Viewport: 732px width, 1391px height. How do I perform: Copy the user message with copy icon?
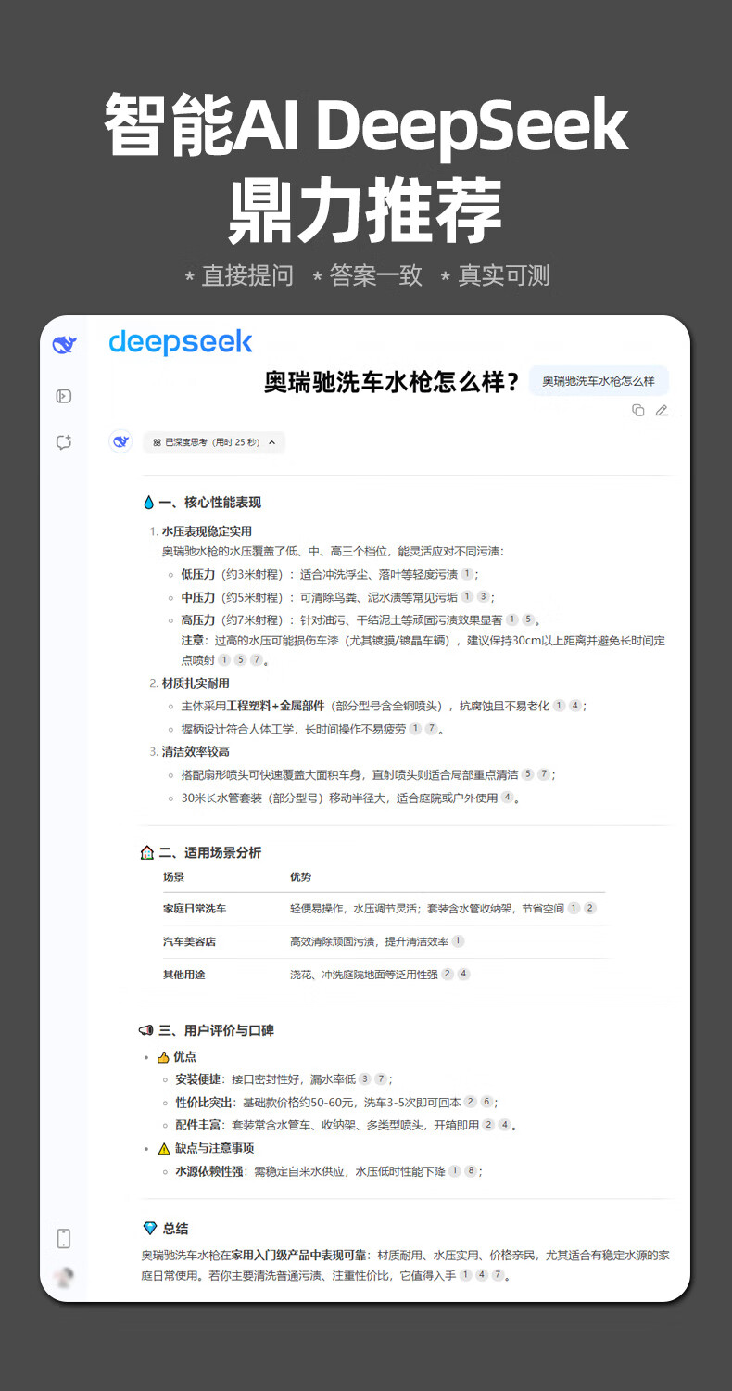(x=638, y=410)
